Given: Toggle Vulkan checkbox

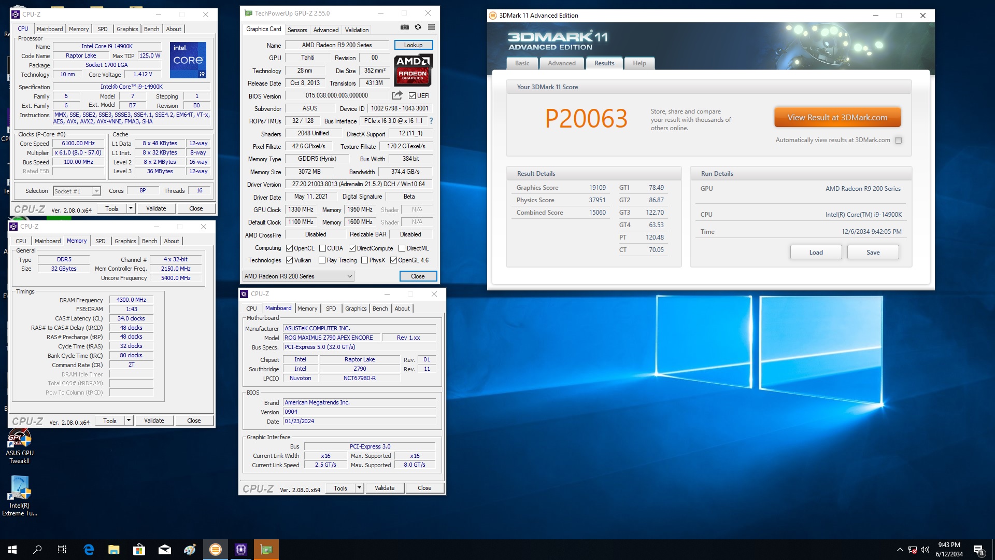Looking at the screenshot, I should click(x=289, y=260).
